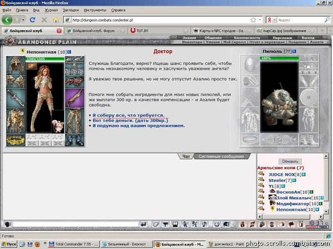Open the Закладки menu
The width and height of the screenshot is (333, 249).
click(x=70, y=10)
